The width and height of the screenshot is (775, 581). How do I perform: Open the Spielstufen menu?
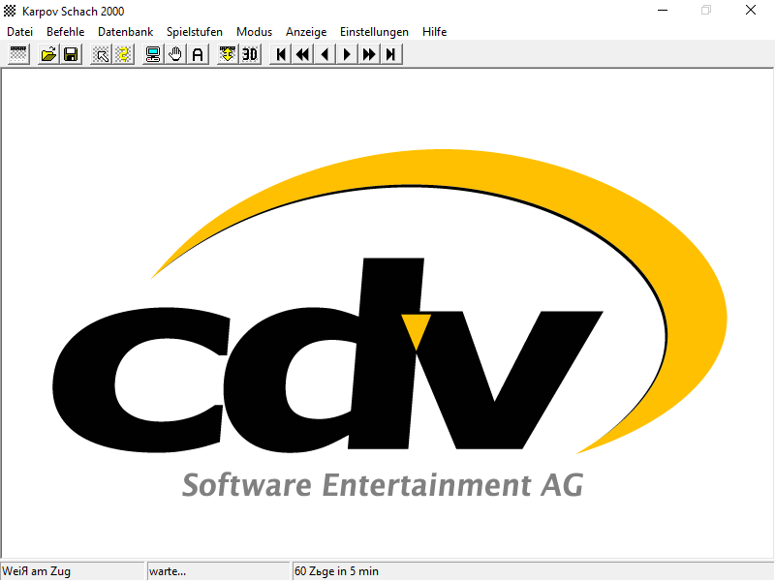click(x=195, y=32)
